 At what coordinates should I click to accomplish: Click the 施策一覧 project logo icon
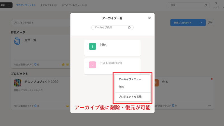[x=17, y=41]
